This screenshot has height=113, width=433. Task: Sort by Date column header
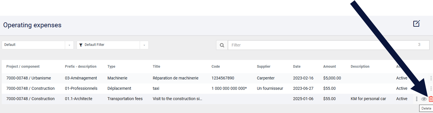[297, 67]
